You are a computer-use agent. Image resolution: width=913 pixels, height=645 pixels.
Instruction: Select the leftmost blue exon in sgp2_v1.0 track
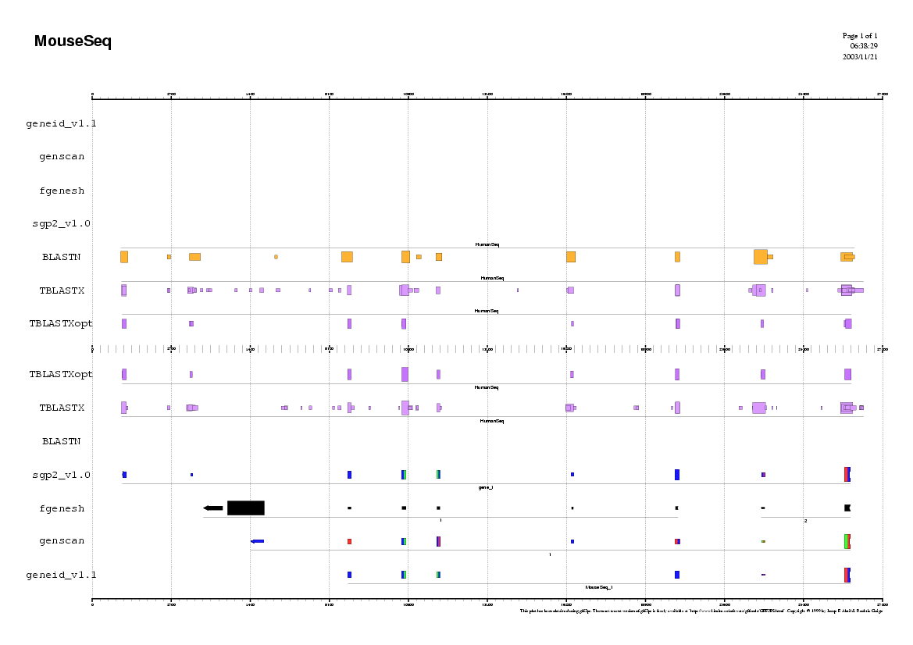tap(123, 475)
